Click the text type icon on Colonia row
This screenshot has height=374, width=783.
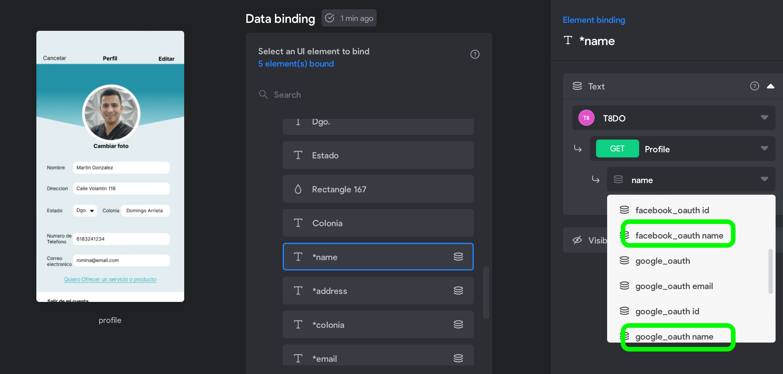(298, 223)
